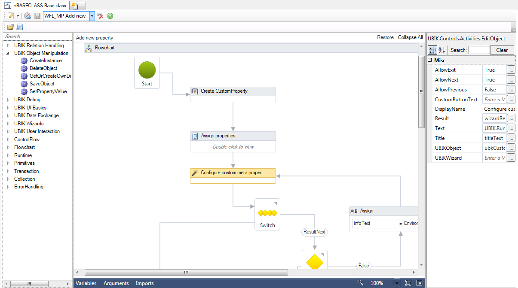Open the Variables tab
Viewport: 518px width, 288px height.
click(x=86, y=283)
